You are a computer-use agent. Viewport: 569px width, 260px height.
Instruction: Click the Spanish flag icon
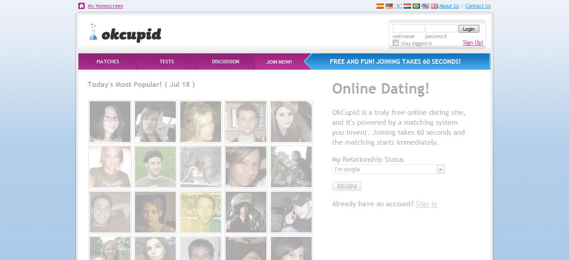coord(380,6)
